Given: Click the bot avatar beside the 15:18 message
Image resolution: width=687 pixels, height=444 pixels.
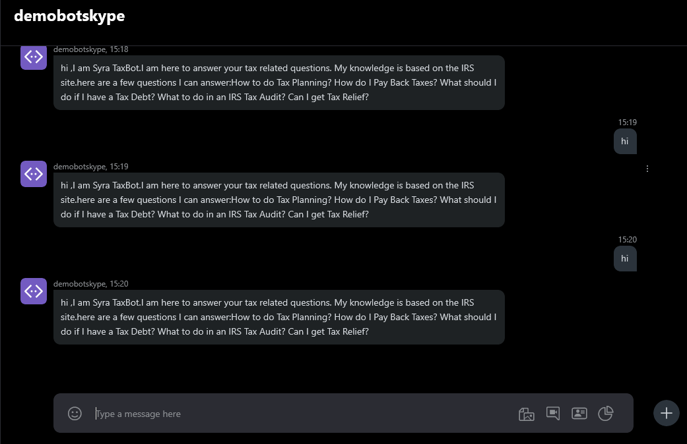Looking at the screenshot, I should pos(34,57).
